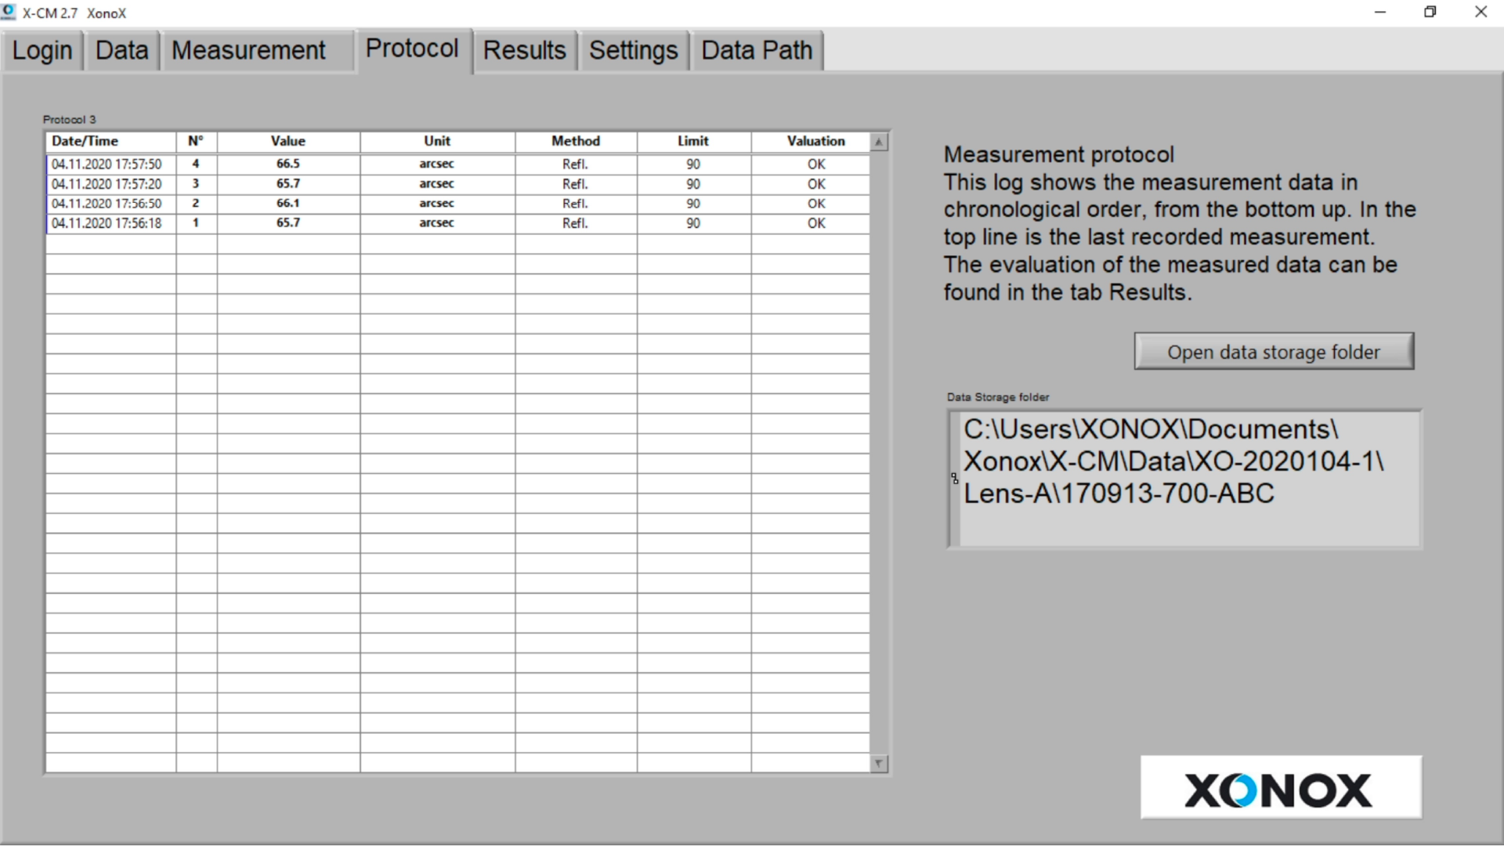Select measurement row number 4
1504x846 pixels.
pyautogui.click(x=196, y=164)
